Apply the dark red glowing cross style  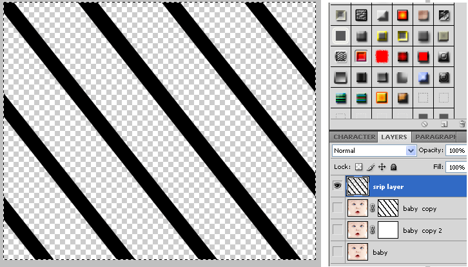(402, 57)
